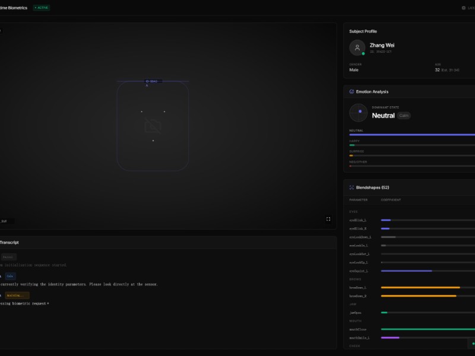Click the green online status dot on avatar
Image resolution: width=475 pixels, height=356 pixels.
(x=363, y=53)
